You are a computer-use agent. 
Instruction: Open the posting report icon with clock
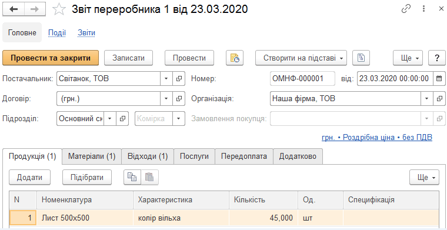[235, 58]
